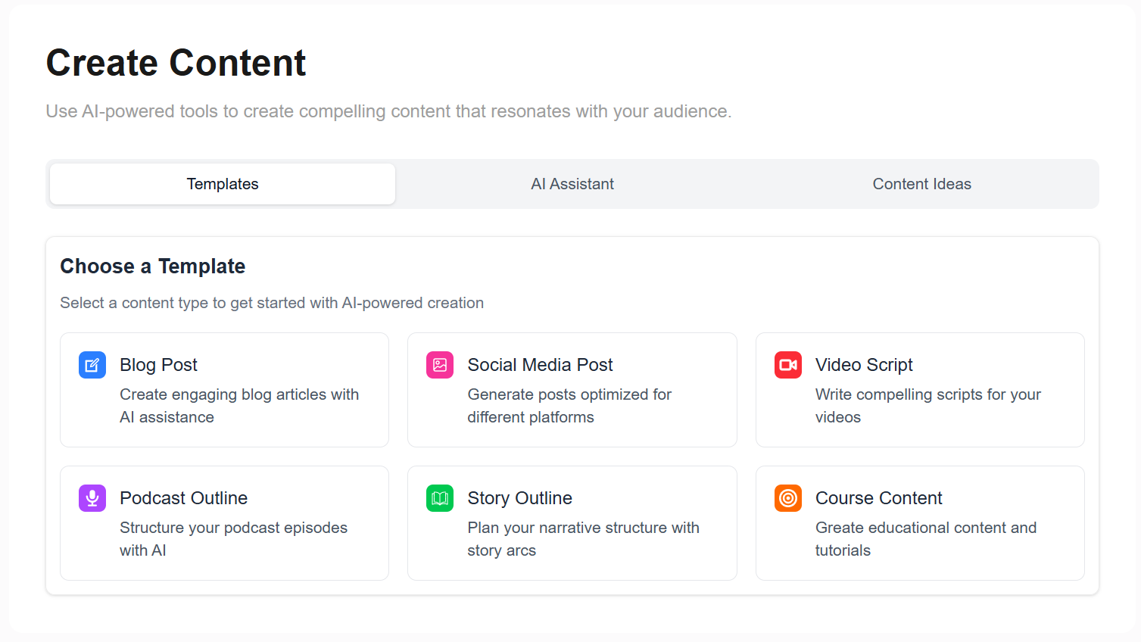Click the pink Social Media Post image icon

(440, 365)
